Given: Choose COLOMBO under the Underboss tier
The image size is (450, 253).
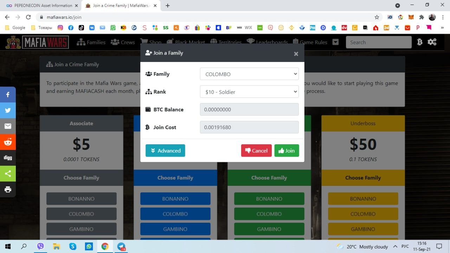Looking at the screenshot, I should coord(363,214).
